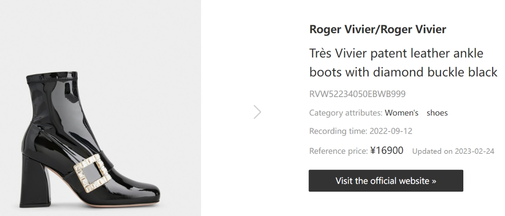
Task: Click the Updated on 2023-02-24 text
Action: point(453,151)
